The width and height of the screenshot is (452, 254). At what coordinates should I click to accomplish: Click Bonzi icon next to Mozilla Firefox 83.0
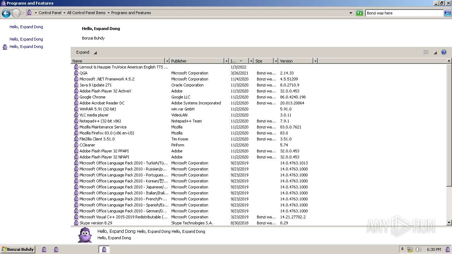pos(76,133)
